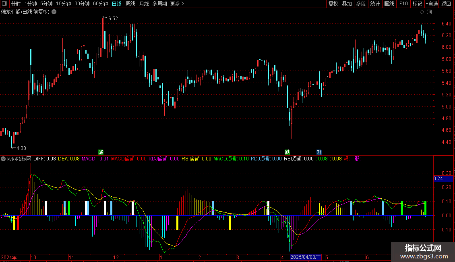Expand the 股朋指标网 indicator dropdown arrow
This screenshot has width=455, height=262.
3,159
